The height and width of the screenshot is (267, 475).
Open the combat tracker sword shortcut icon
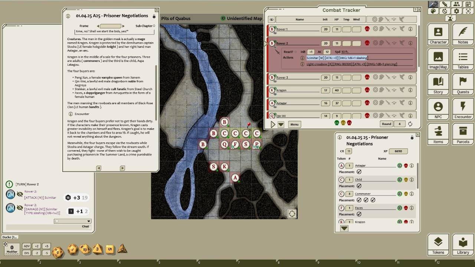tap(445, 4)
